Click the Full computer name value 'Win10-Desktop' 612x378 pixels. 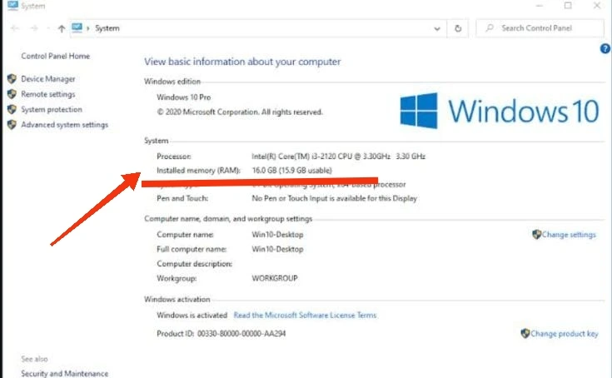pos(277,249)
